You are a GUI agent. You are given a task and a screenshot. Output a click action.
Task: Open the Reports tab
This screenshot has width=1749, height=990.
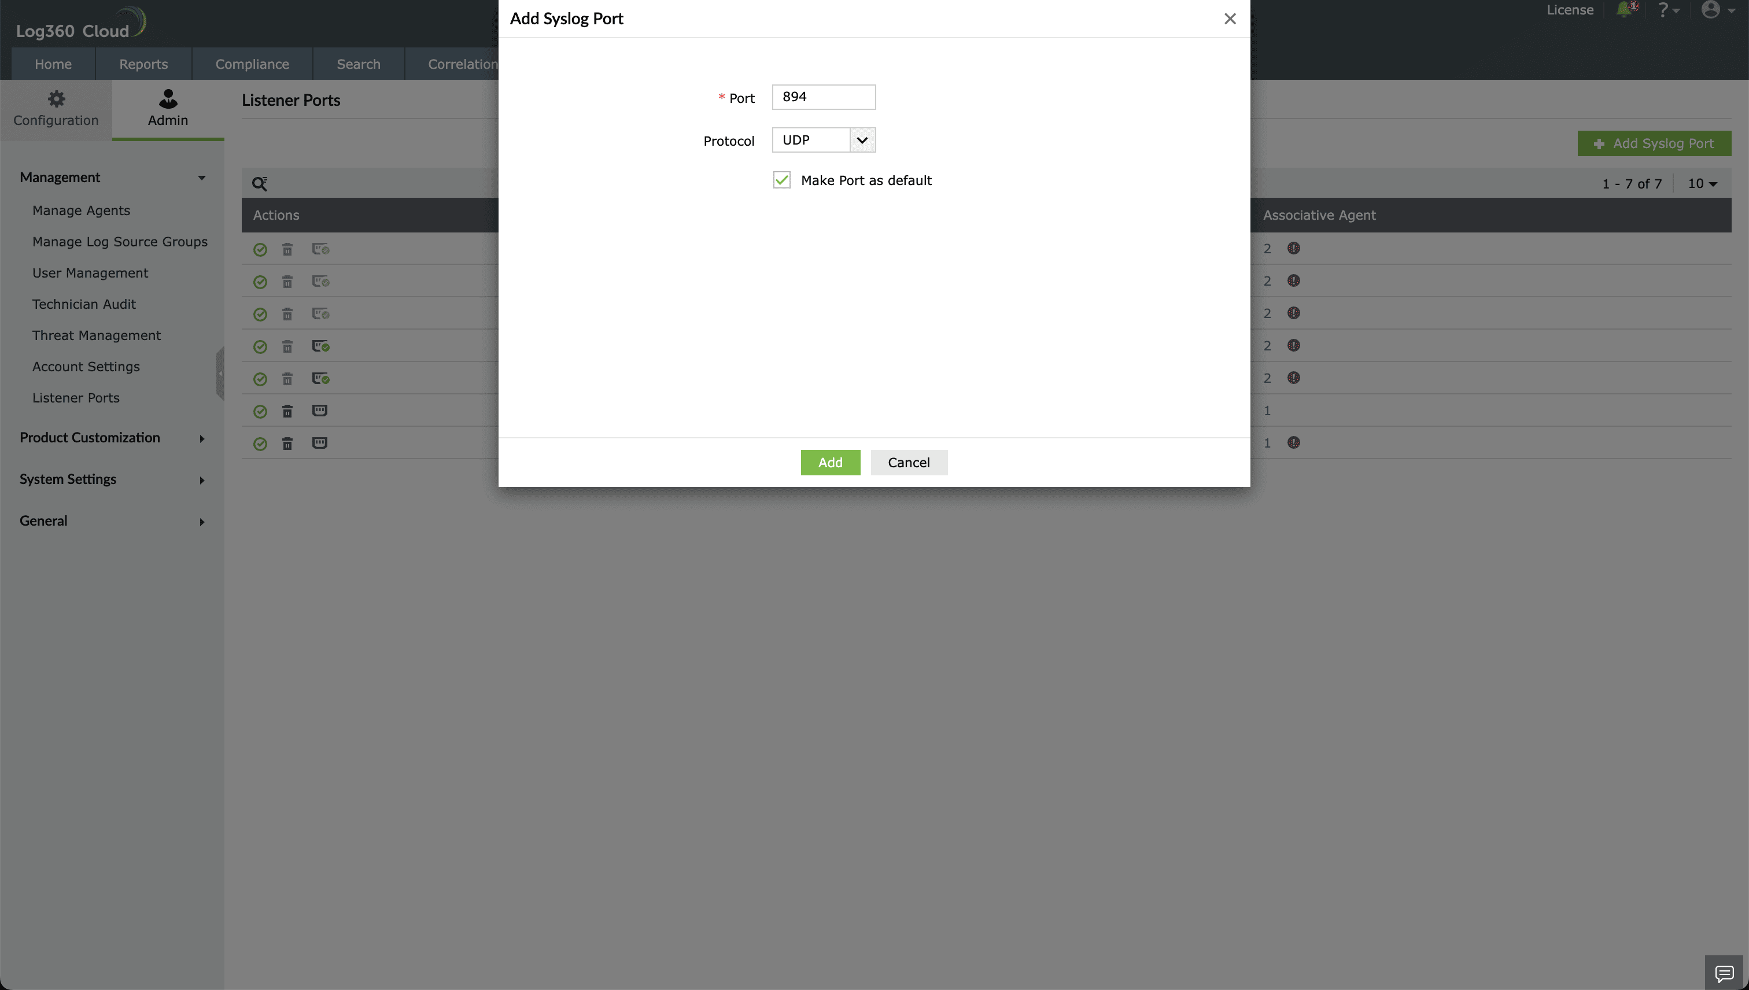(x=143, y=64)
